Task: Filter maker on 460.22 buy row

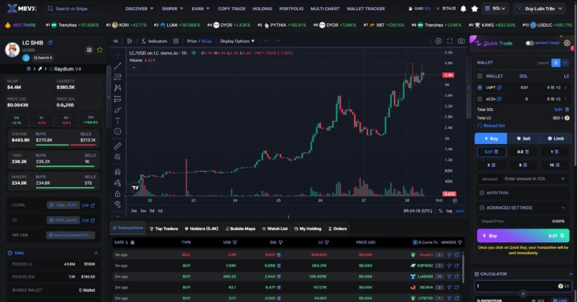Action: 449,277
